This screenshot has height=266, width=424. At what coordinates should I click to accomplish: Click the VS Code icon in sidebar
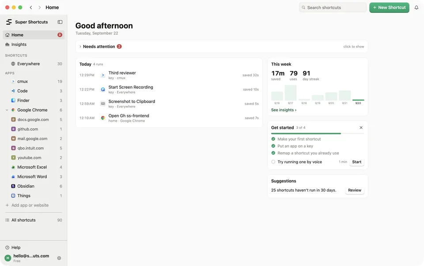(x=13, y=91)
